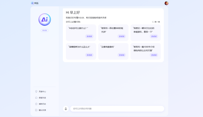The height and width of the screenshot is (117, 203).
Task: Click 去试试 on the 企鹅有膝盖吗 card
Action: [122, 55]
